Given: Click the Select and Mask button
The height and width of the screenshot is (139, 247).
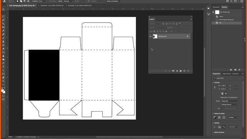Looking at the screenshot, I should [x=112, y=1].
